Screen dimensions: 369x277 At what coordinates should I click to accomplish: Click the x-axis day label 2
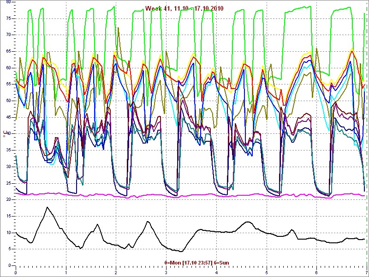(x=116, y=271)
